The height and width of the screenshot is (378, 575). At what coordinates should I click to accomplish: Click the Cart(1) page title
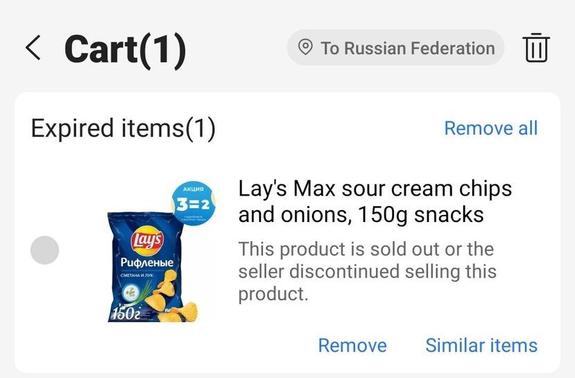pos(125,49)
